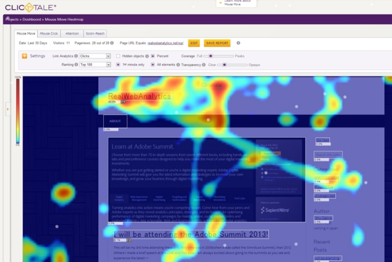Click the Visitors: 11 text
Viewport: 392px width, 262px height.
[61, 43]
